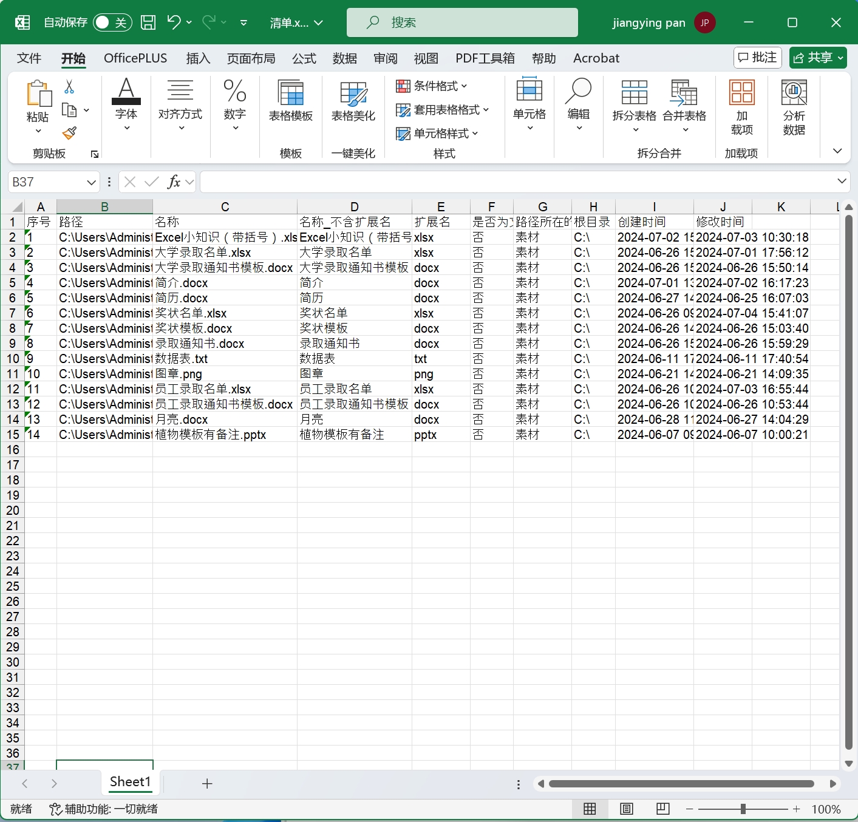Toggle the 自动保存 AutoSave switch
Viewport: 858px width, 822px height.
(112, 22)
